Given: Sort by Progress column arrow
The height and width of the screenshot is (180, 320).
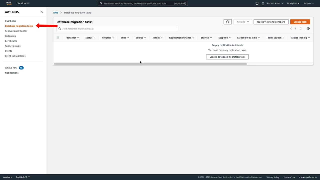Looking at the screenshot, I should pos(113,38).
